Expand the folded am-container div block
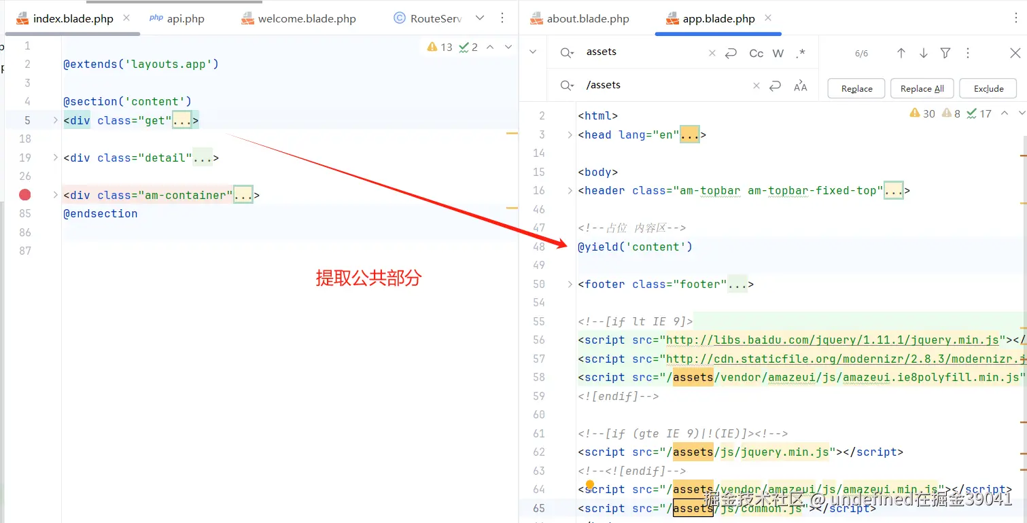This screenshot has height=523, width=1027. pyautogui.click(x=55, y=195)
